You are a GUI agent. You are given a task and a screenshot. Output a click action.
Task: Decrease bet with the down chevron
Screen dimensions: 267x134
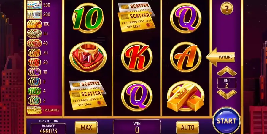pyautogui.click(x=227, y=94)
